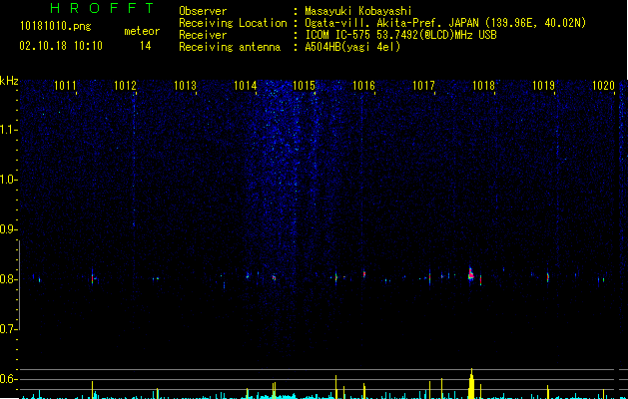The height and width of the screenshot is (399, 628).
Task: Click the 1014 time marker
Action: 246,86
